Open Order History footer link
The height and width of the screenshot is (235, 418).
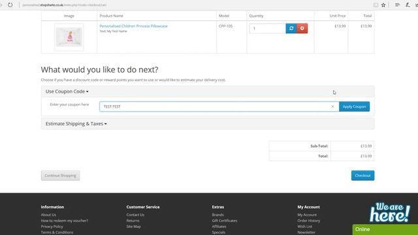coord(309,221)
